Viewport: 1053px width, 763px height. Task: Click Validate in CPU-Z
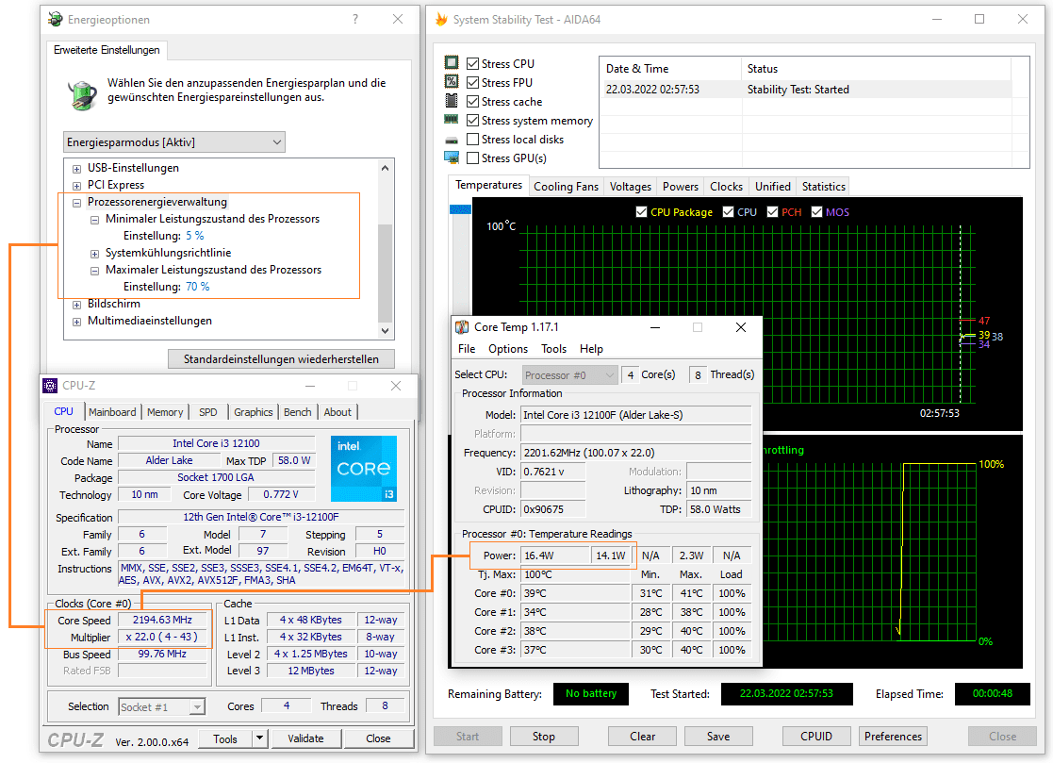[305, 738]
